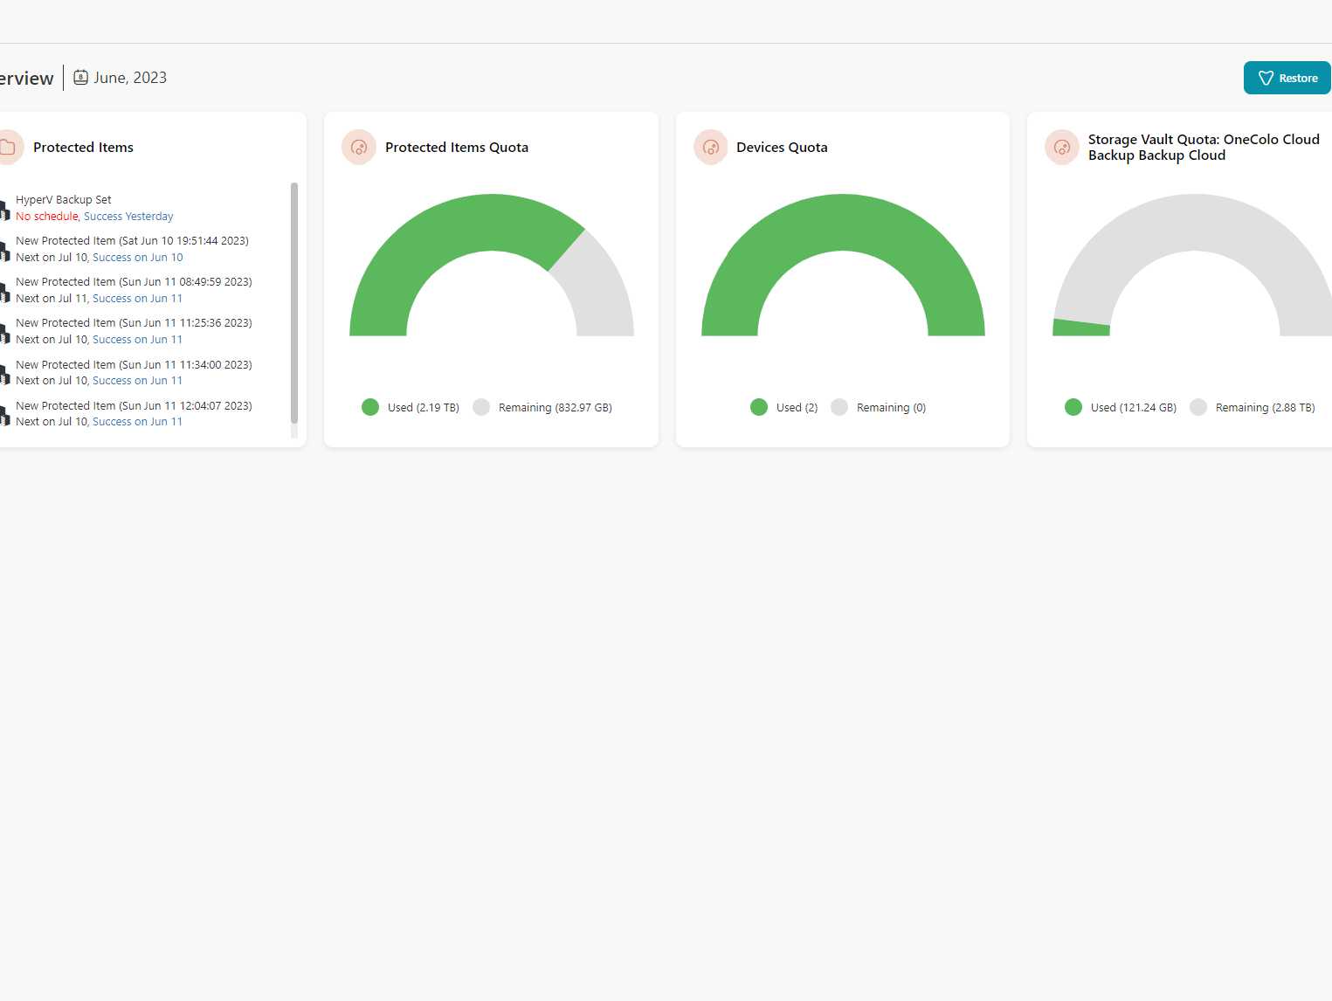Click the Protected Items Quota disc icon
1332x1001 pixels.
[x=359, y=148]
